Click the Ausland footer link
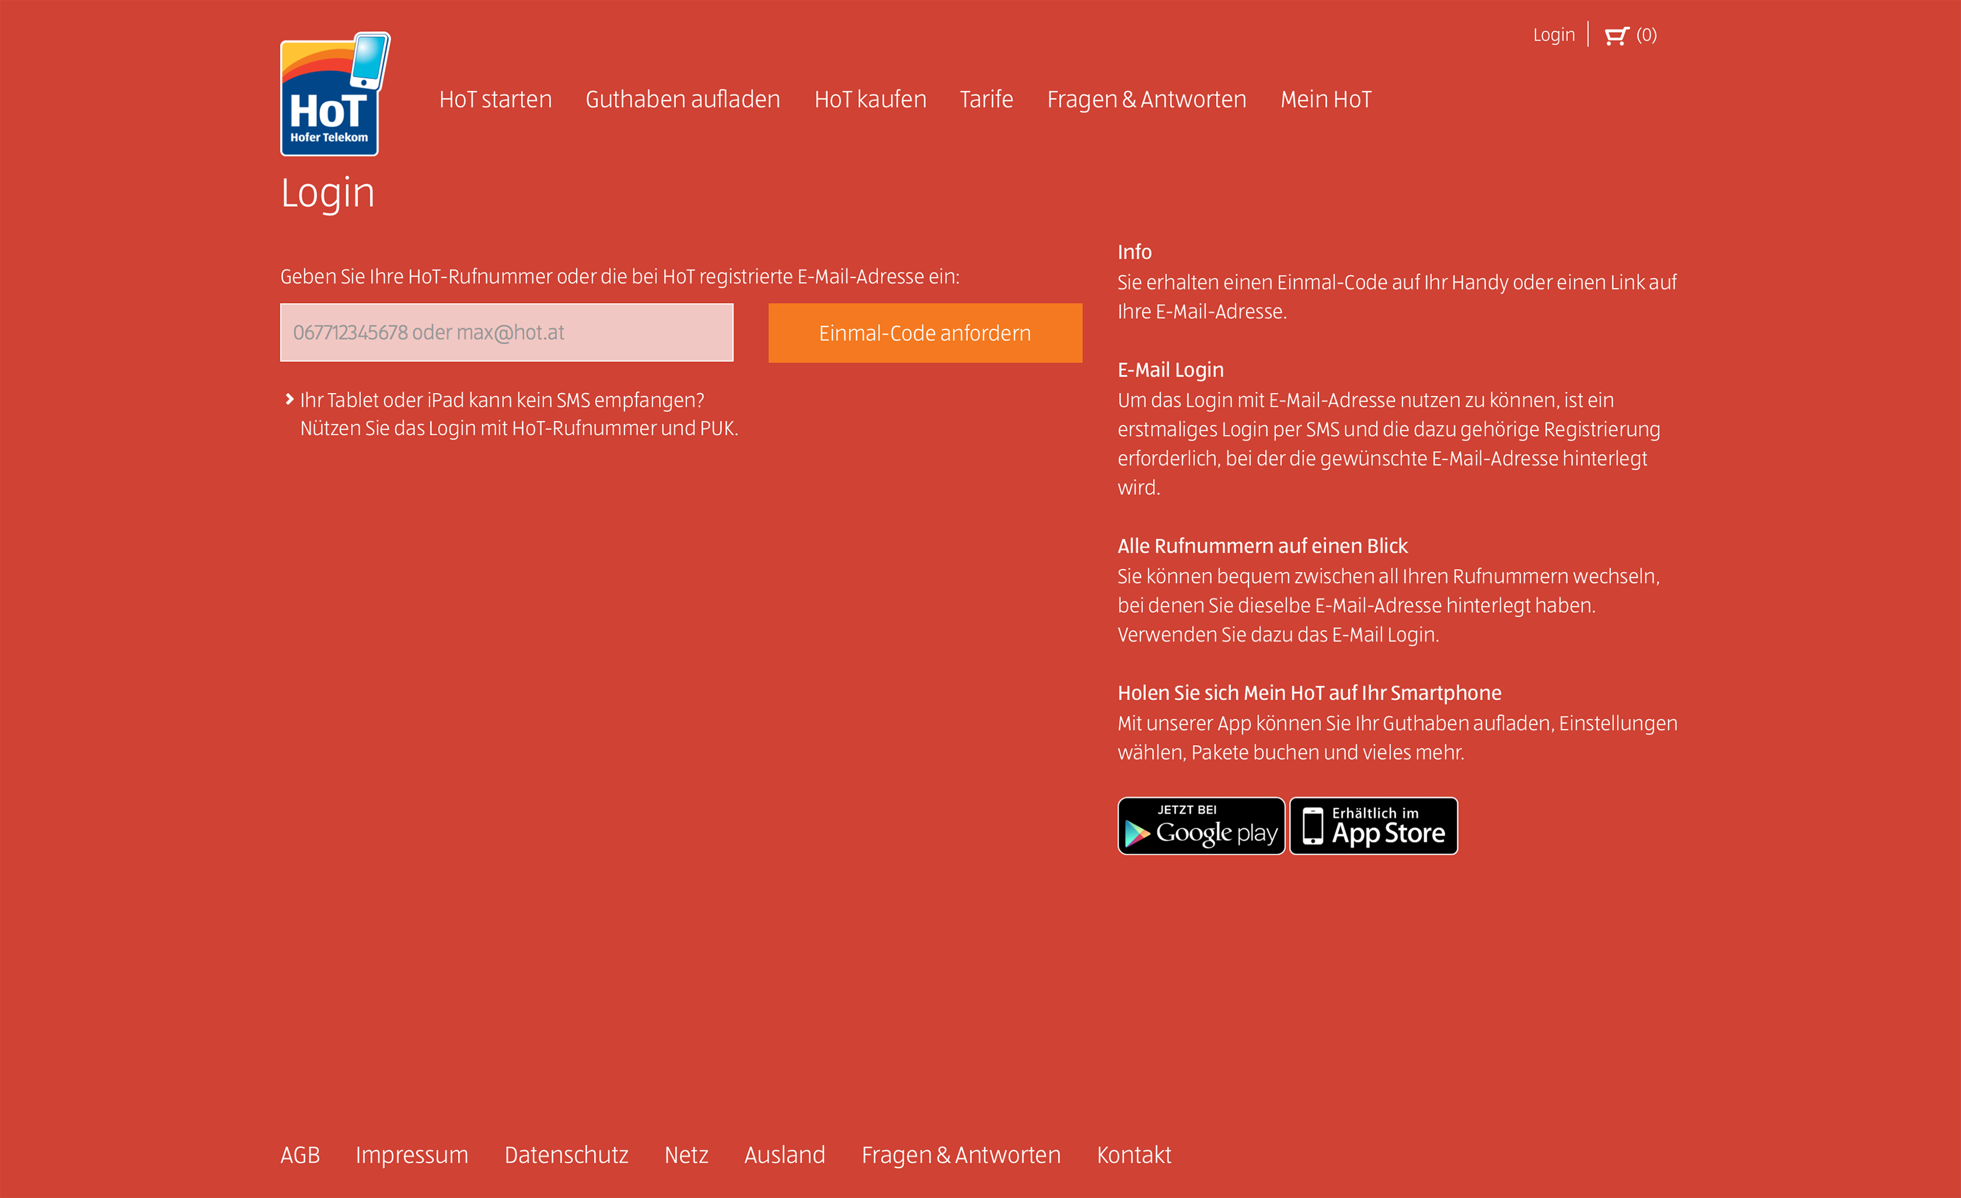 click(x=784, y=1154)
